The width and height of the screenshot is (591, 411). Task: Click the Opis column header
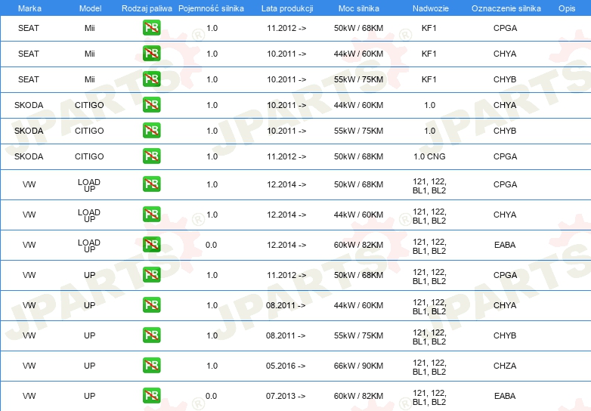pos(567,8)
